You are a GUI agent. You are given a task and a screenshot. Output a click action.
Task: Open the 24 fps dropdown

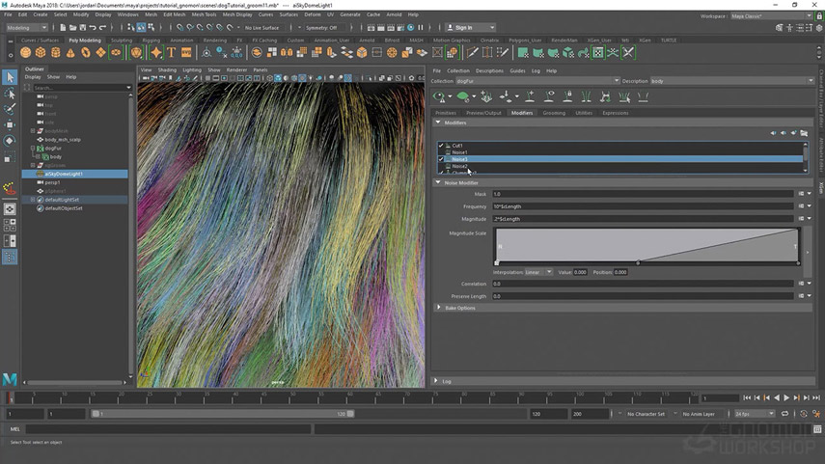tap(755, 414)
